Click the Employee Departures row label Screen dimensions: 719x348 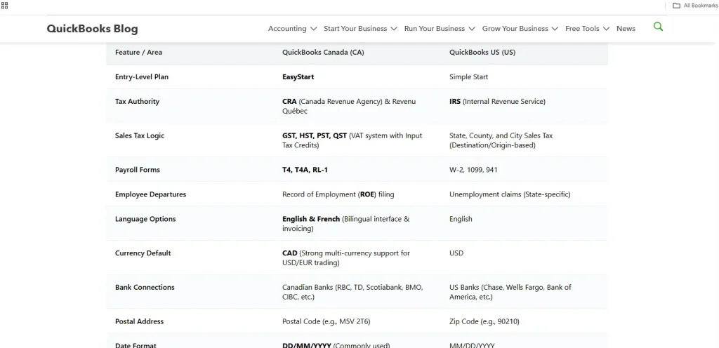point(150,194)
